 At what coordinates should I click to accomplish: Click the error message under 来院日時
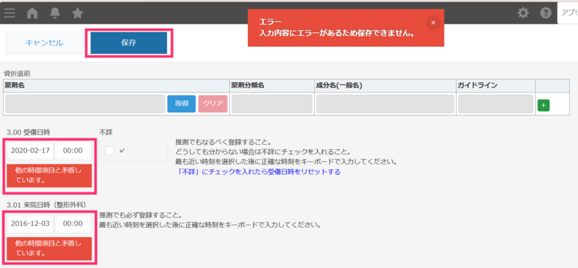tap(49, 249)
